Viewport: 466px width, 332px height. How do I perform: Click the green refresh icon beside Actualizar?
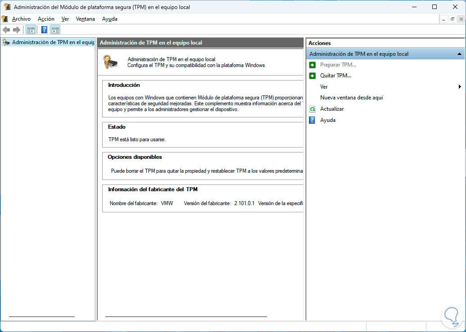312,109
